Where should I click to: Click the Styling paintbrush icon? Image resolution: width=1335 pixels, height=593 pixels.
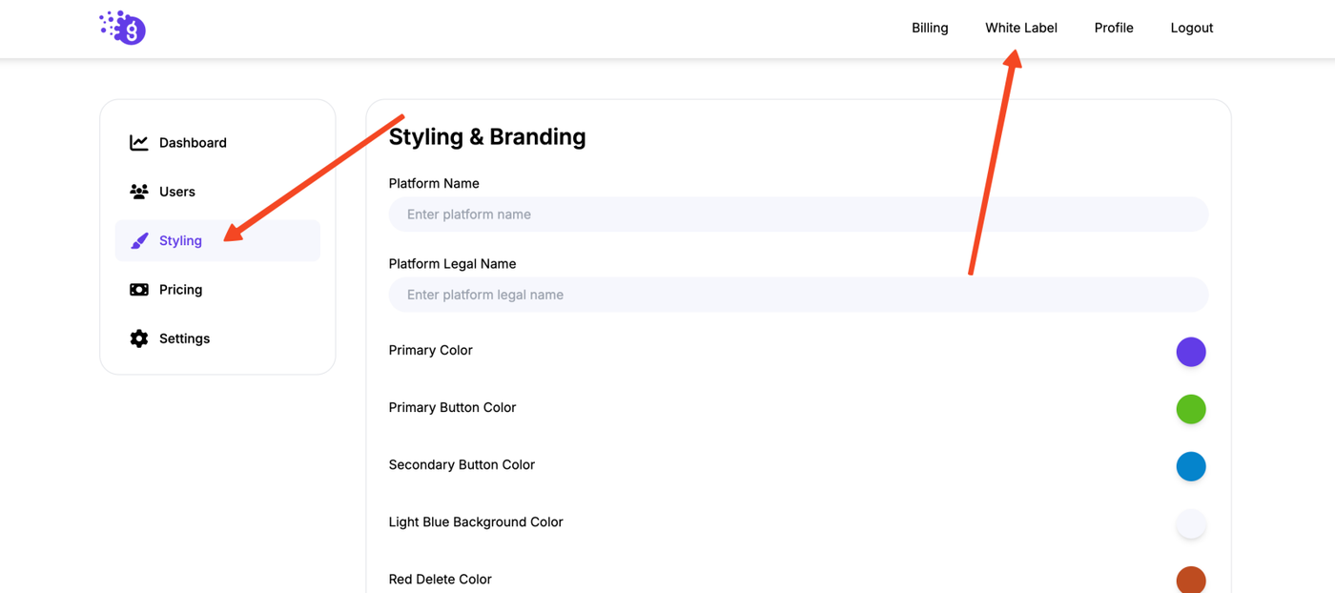coord(139,241)
